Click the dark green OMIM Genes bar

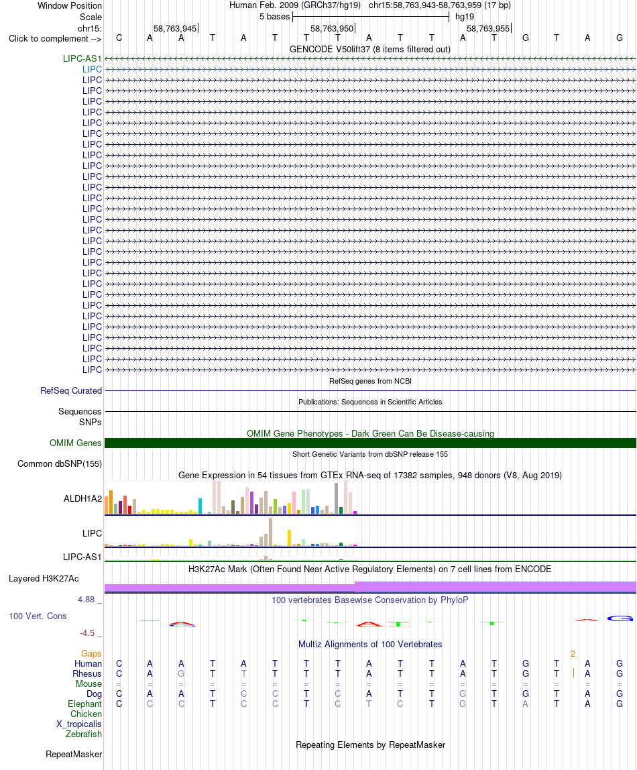[x=371, y=443]
